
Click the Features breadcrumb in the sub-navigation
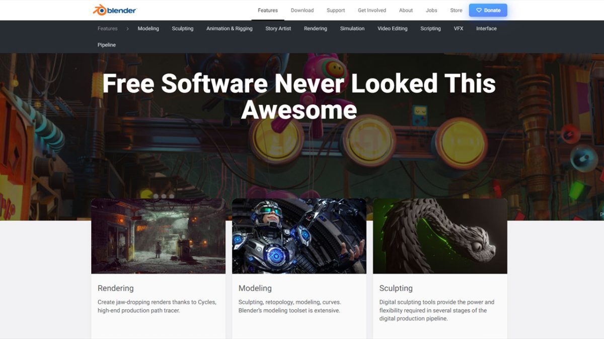[x=107, y=29]
